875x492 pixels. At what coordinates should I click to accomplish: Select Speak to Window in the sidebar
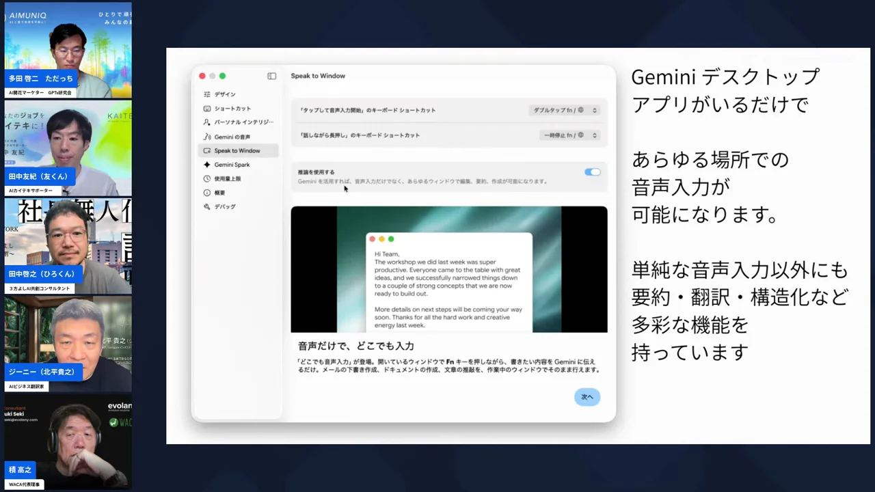(238, 150)
